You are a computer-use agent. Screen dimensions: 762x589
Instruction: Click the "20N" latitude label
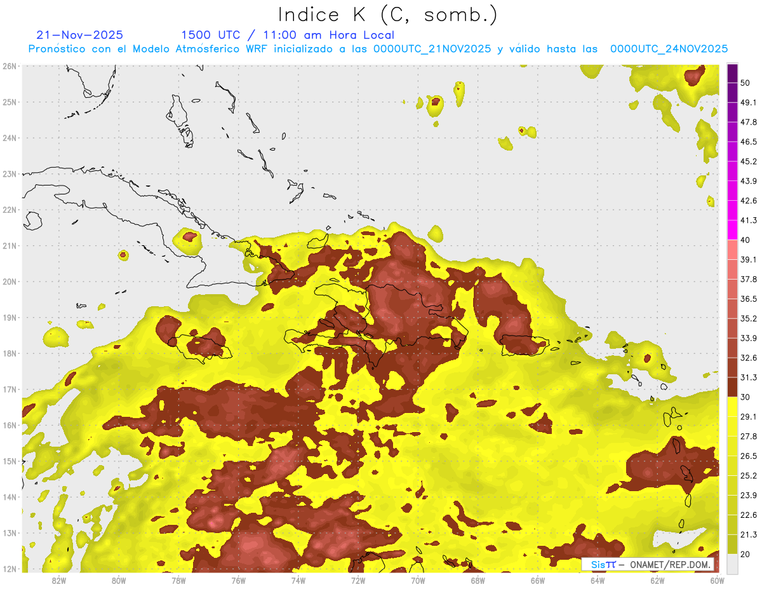[x=11, y=281]
